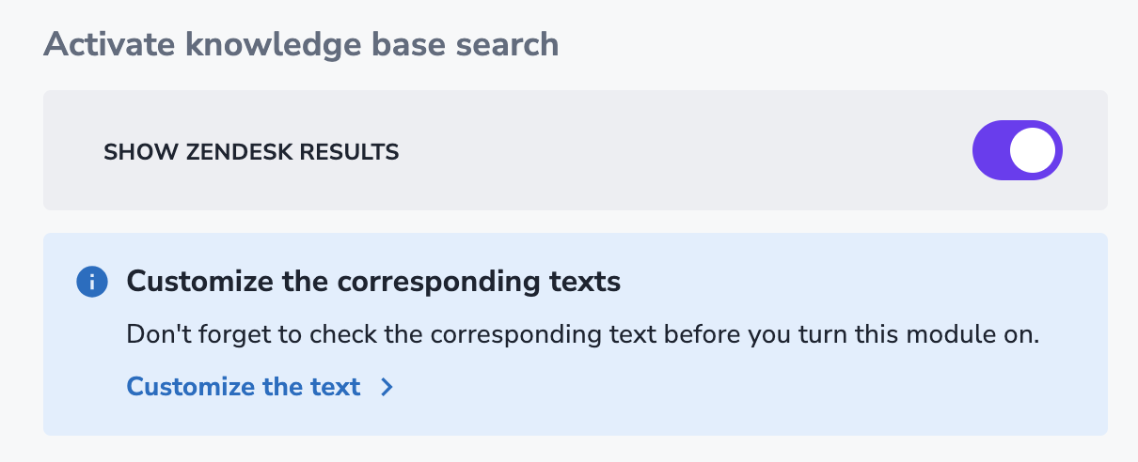Follow the blue Customize the text hyperlink
Screen dimensions: 1138x462
244,387
